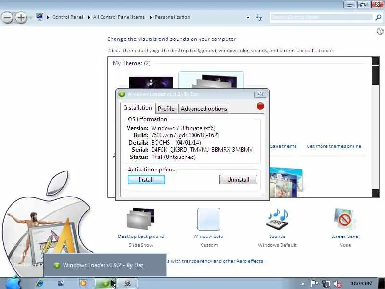Click the Control Panel address bar icon
This screenshot has height=289, width=385.
39,17
